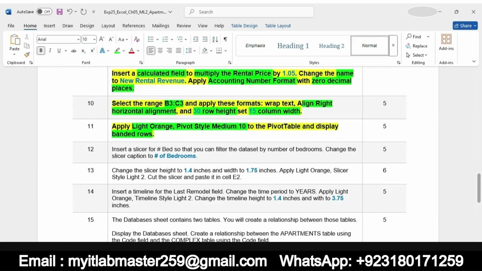The width and height of the screenshot is (482, 271).
Task: Toggle Subscript formatting
Action: click(x=83, y=50)
